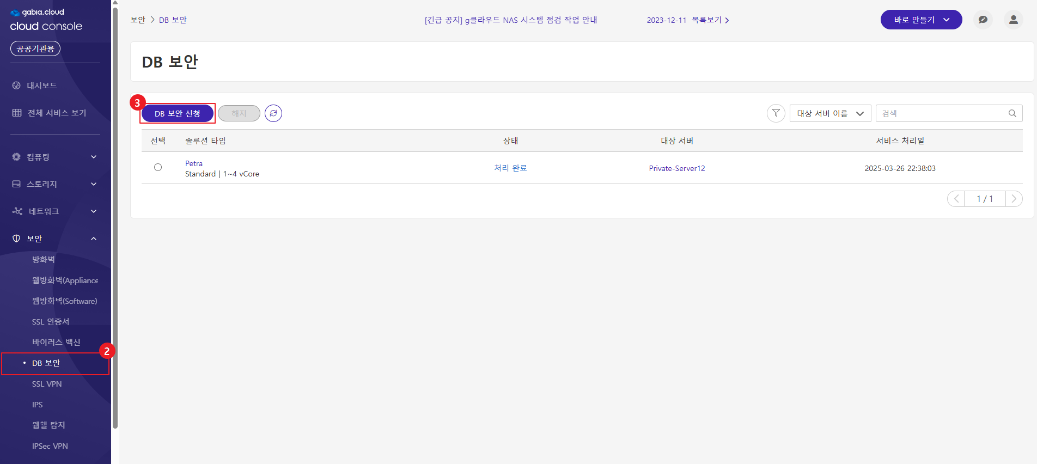Image resolution: width=1037 pixels, height=464 pixels.
Task: Click the DB 보안 신청 button
Action: coord(178,113)
